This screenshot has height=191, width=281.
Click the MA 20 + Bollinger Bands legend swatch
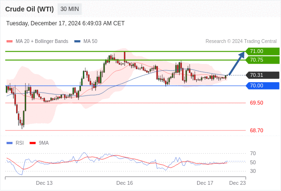pyautogui.click(x=10, y=42)
